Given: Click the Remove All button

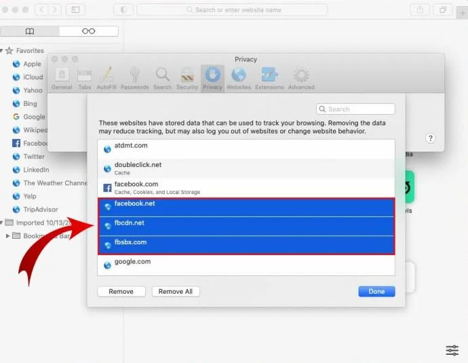Looking at the screenshot, I should click(x=176, y=291).
